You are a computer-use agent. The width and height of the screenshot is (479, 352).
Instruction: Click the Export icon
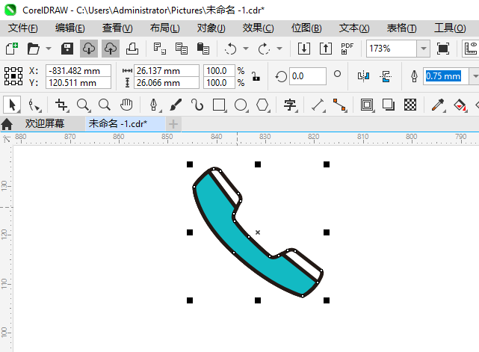[326, 49]
